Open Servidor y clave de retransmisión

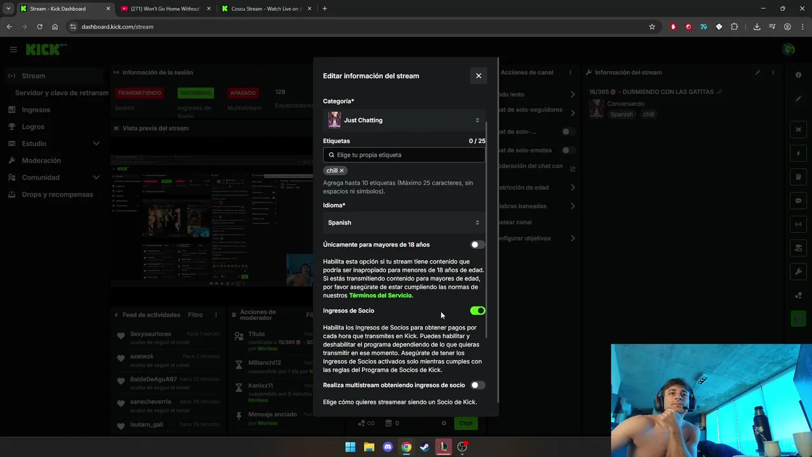[62, 93]
